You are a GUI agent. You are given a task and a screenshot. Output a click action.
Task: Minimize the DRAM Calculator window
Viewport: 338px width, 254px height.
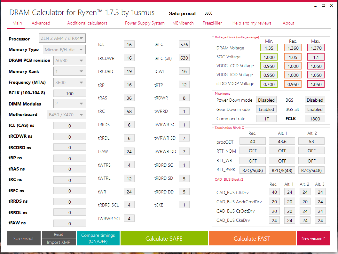pyautogui.click(x=316, y=6)
